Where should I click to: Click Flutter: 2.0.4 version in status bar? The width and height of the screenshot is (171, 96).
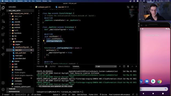pos(93,95)
